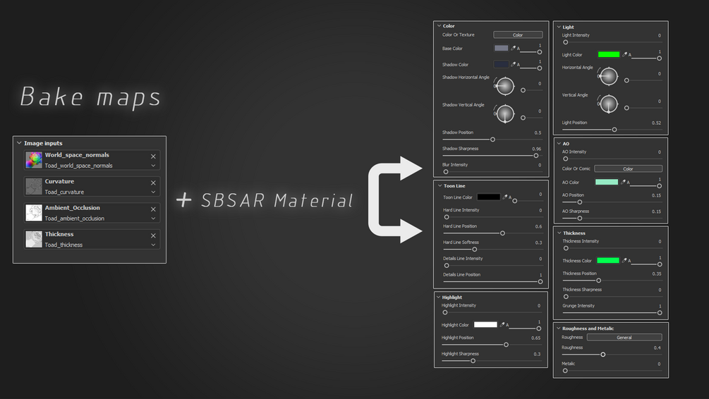Click the Hard Line Intensity slider handle
The image size is (709, 399).
447,217
